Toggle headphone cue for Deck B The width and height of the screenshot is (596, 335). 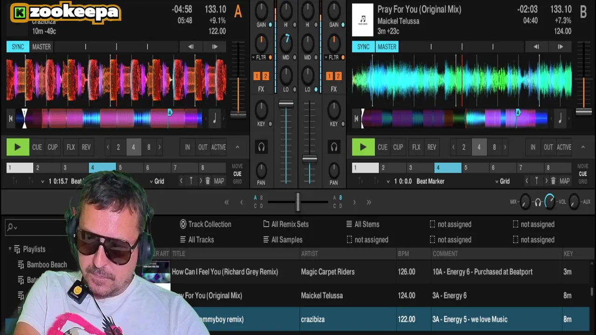pyautogui.click(x=334, y=147)
